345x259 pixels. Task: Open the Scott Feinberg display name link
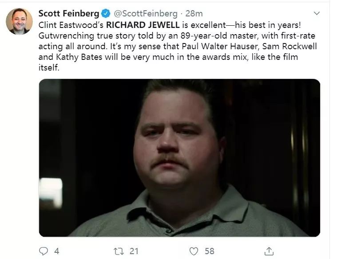tap(69, 14)
